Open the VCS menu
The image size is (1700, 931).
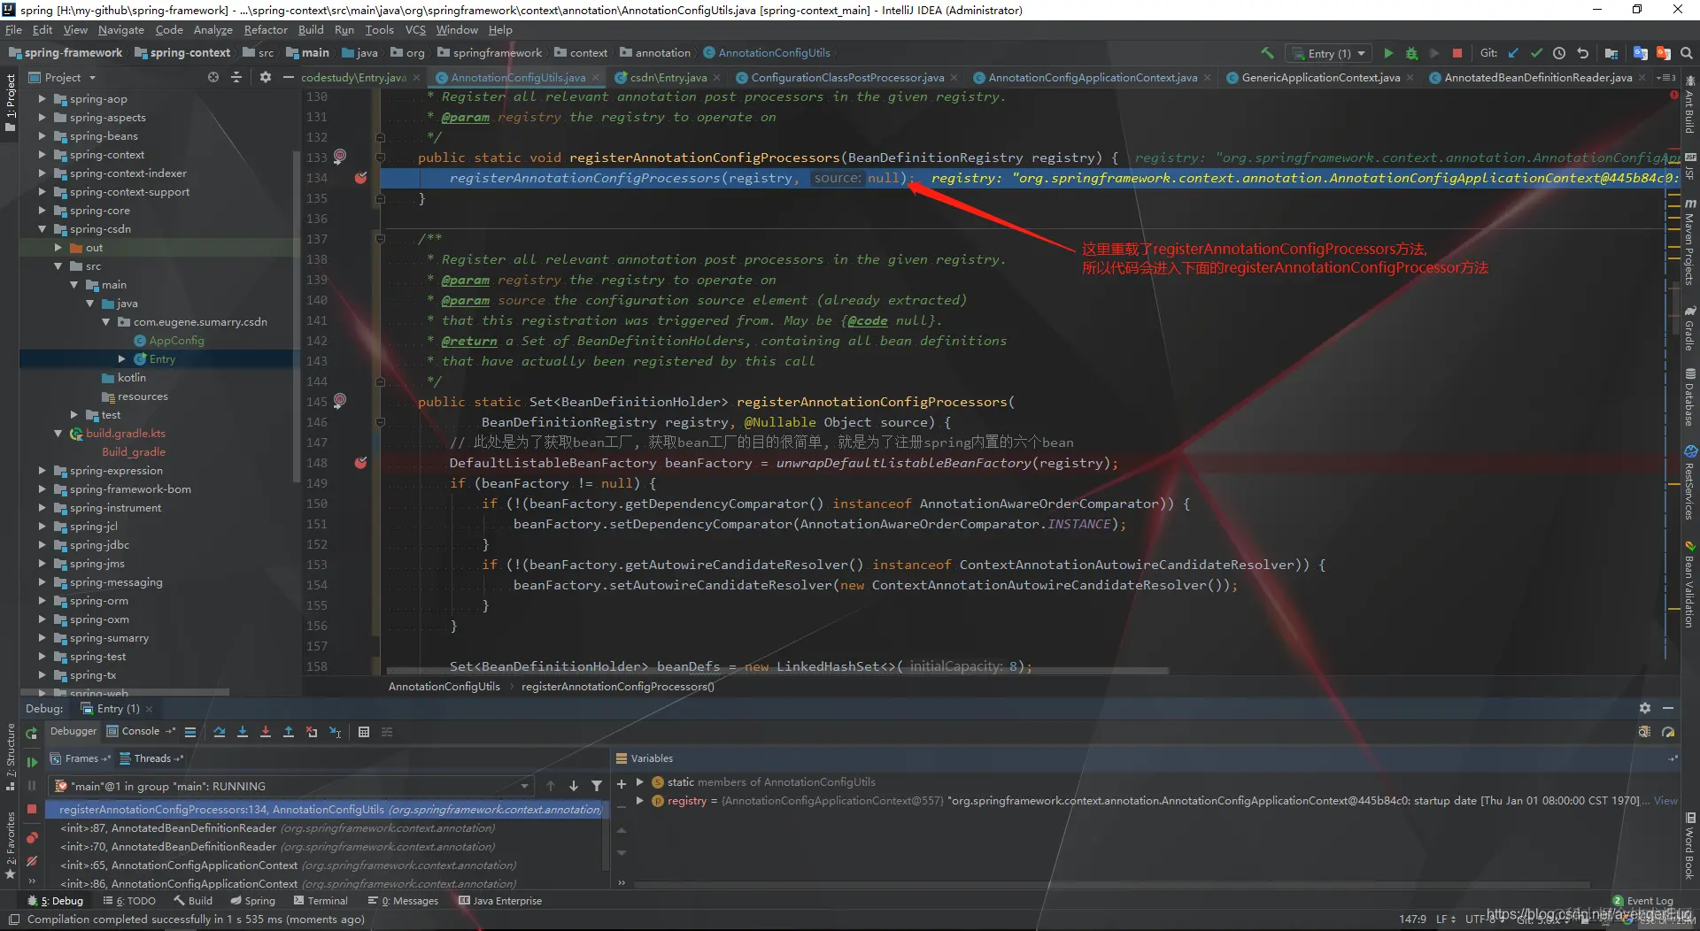pyautogui.click(x=415, y=30)
